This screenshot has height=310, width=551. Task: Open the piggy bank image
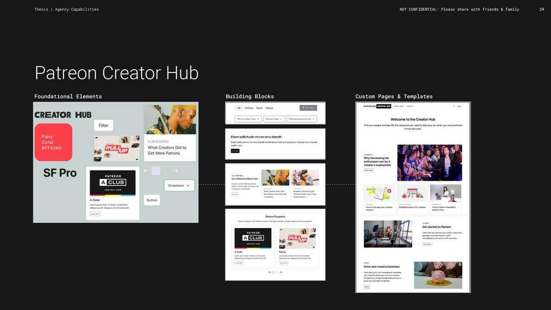pos(438,275)
